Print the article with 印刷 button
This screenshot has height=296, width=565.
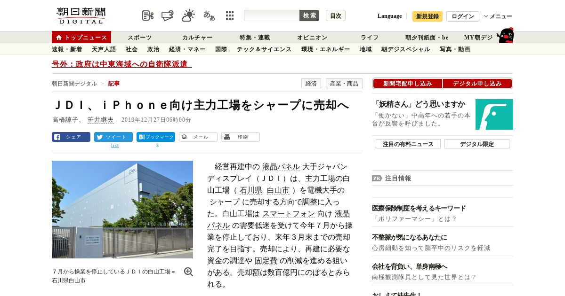click(241, 137)
